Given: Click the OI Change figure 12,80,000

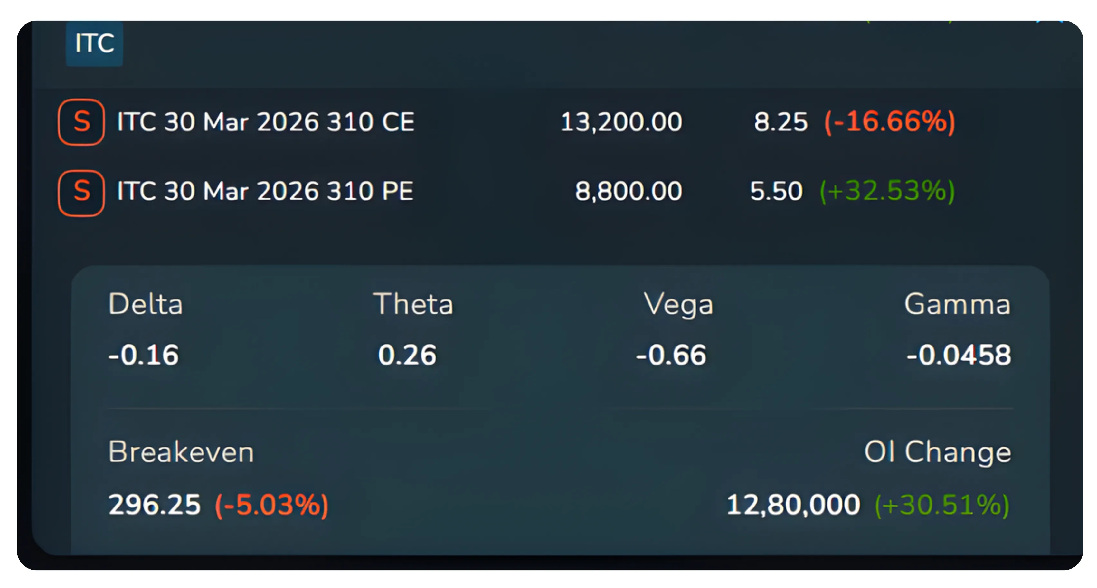Looking at the screenshot, I should 793,504.
